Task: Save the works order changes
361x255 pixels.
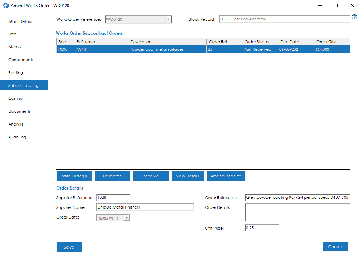Action: tap(69, 247)
